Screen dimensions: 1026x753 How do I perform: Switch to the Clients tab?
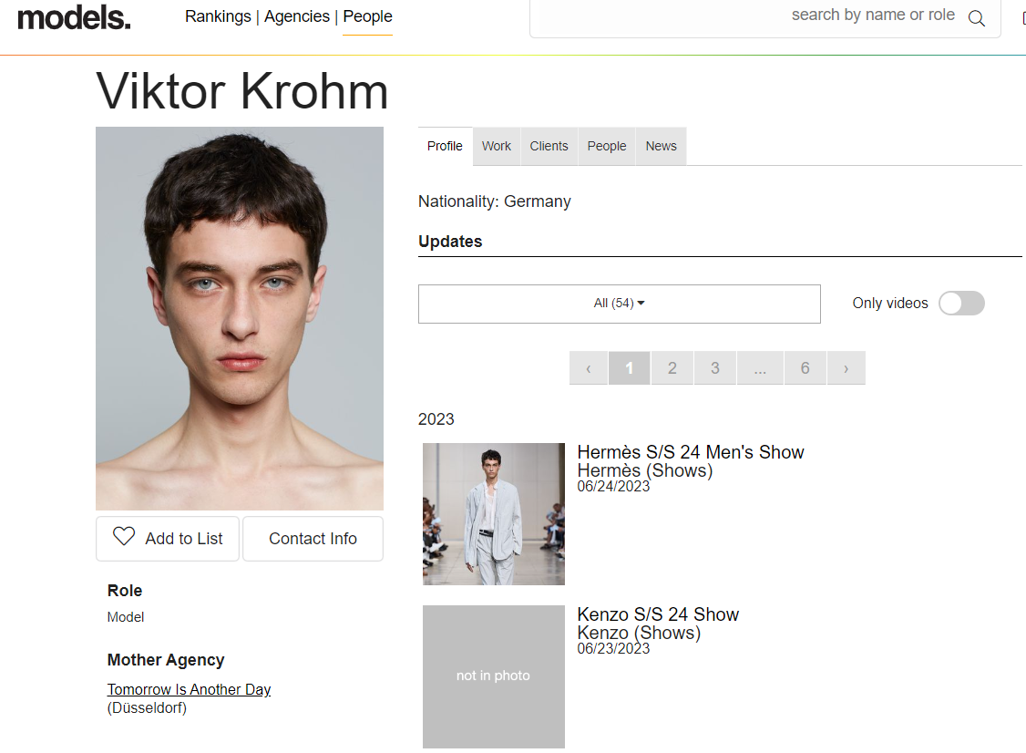[549, 146]
